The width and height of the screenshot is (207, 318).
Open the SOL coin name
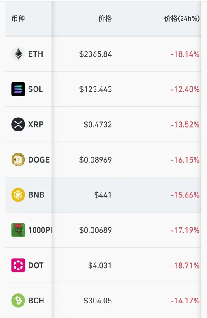pos(36,89)
